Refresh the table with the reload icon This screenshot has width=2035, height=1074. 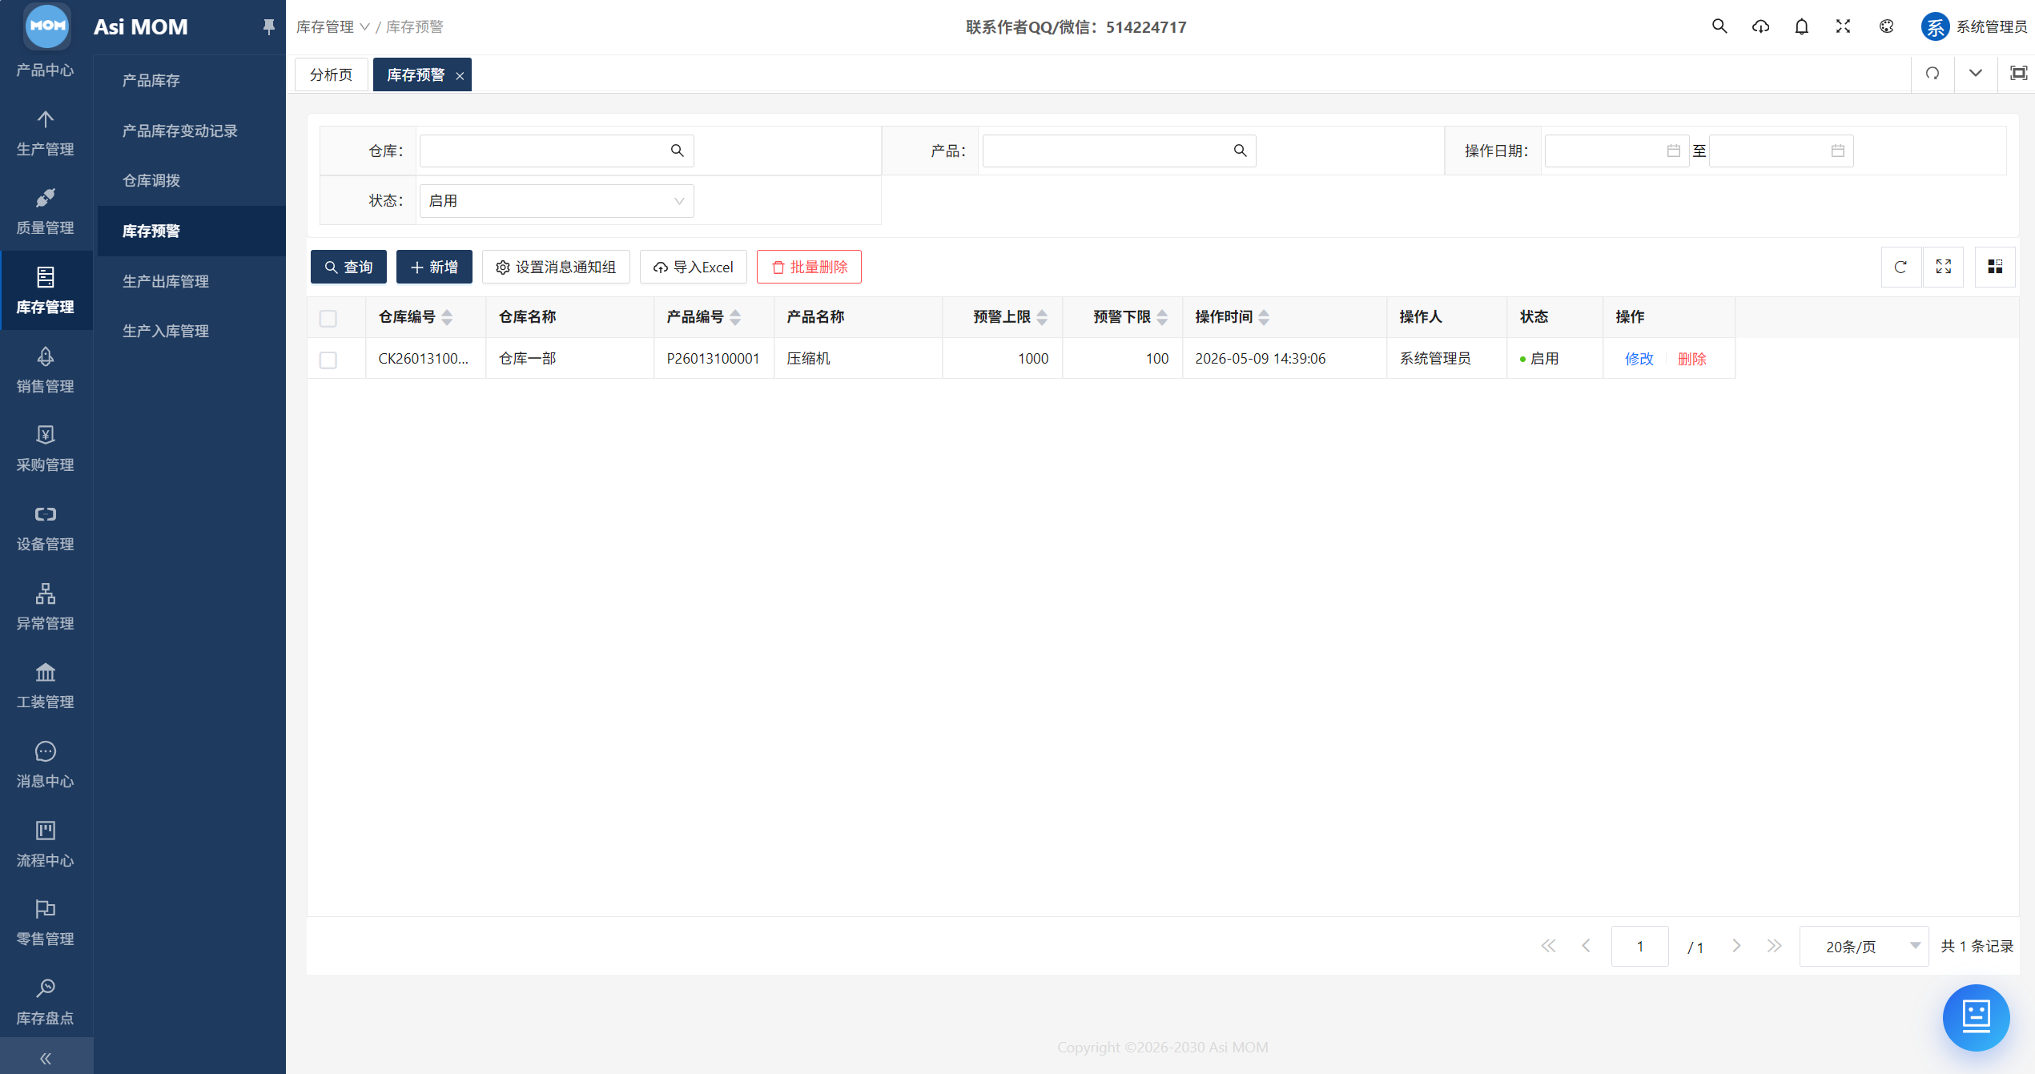coord(1900,267)
